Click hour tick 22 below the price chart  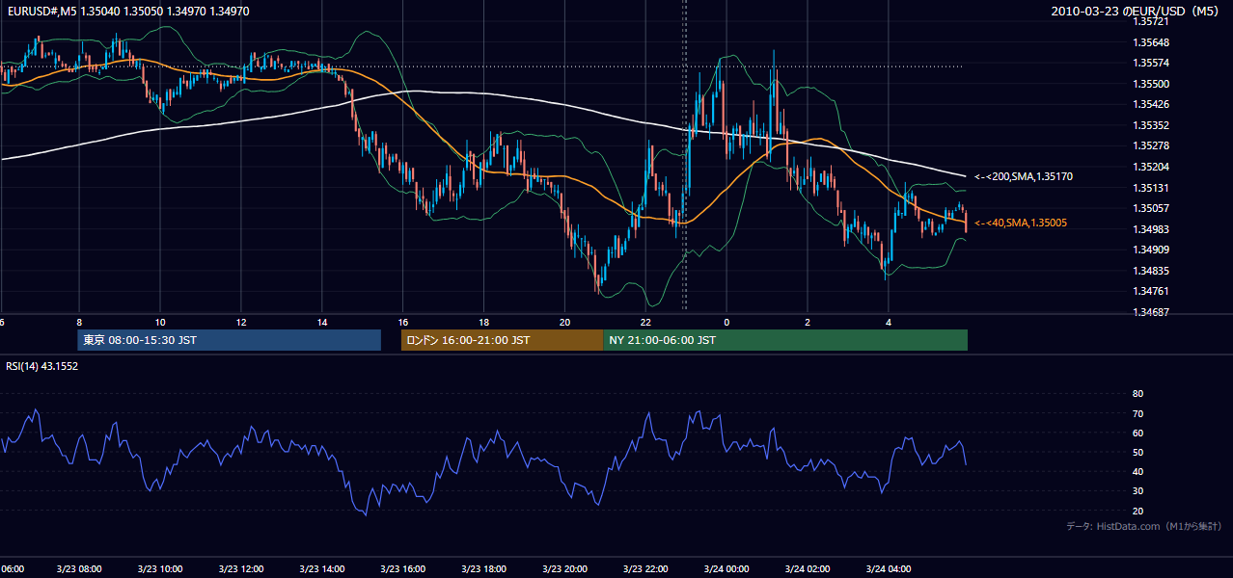click(x=646, y=323)
